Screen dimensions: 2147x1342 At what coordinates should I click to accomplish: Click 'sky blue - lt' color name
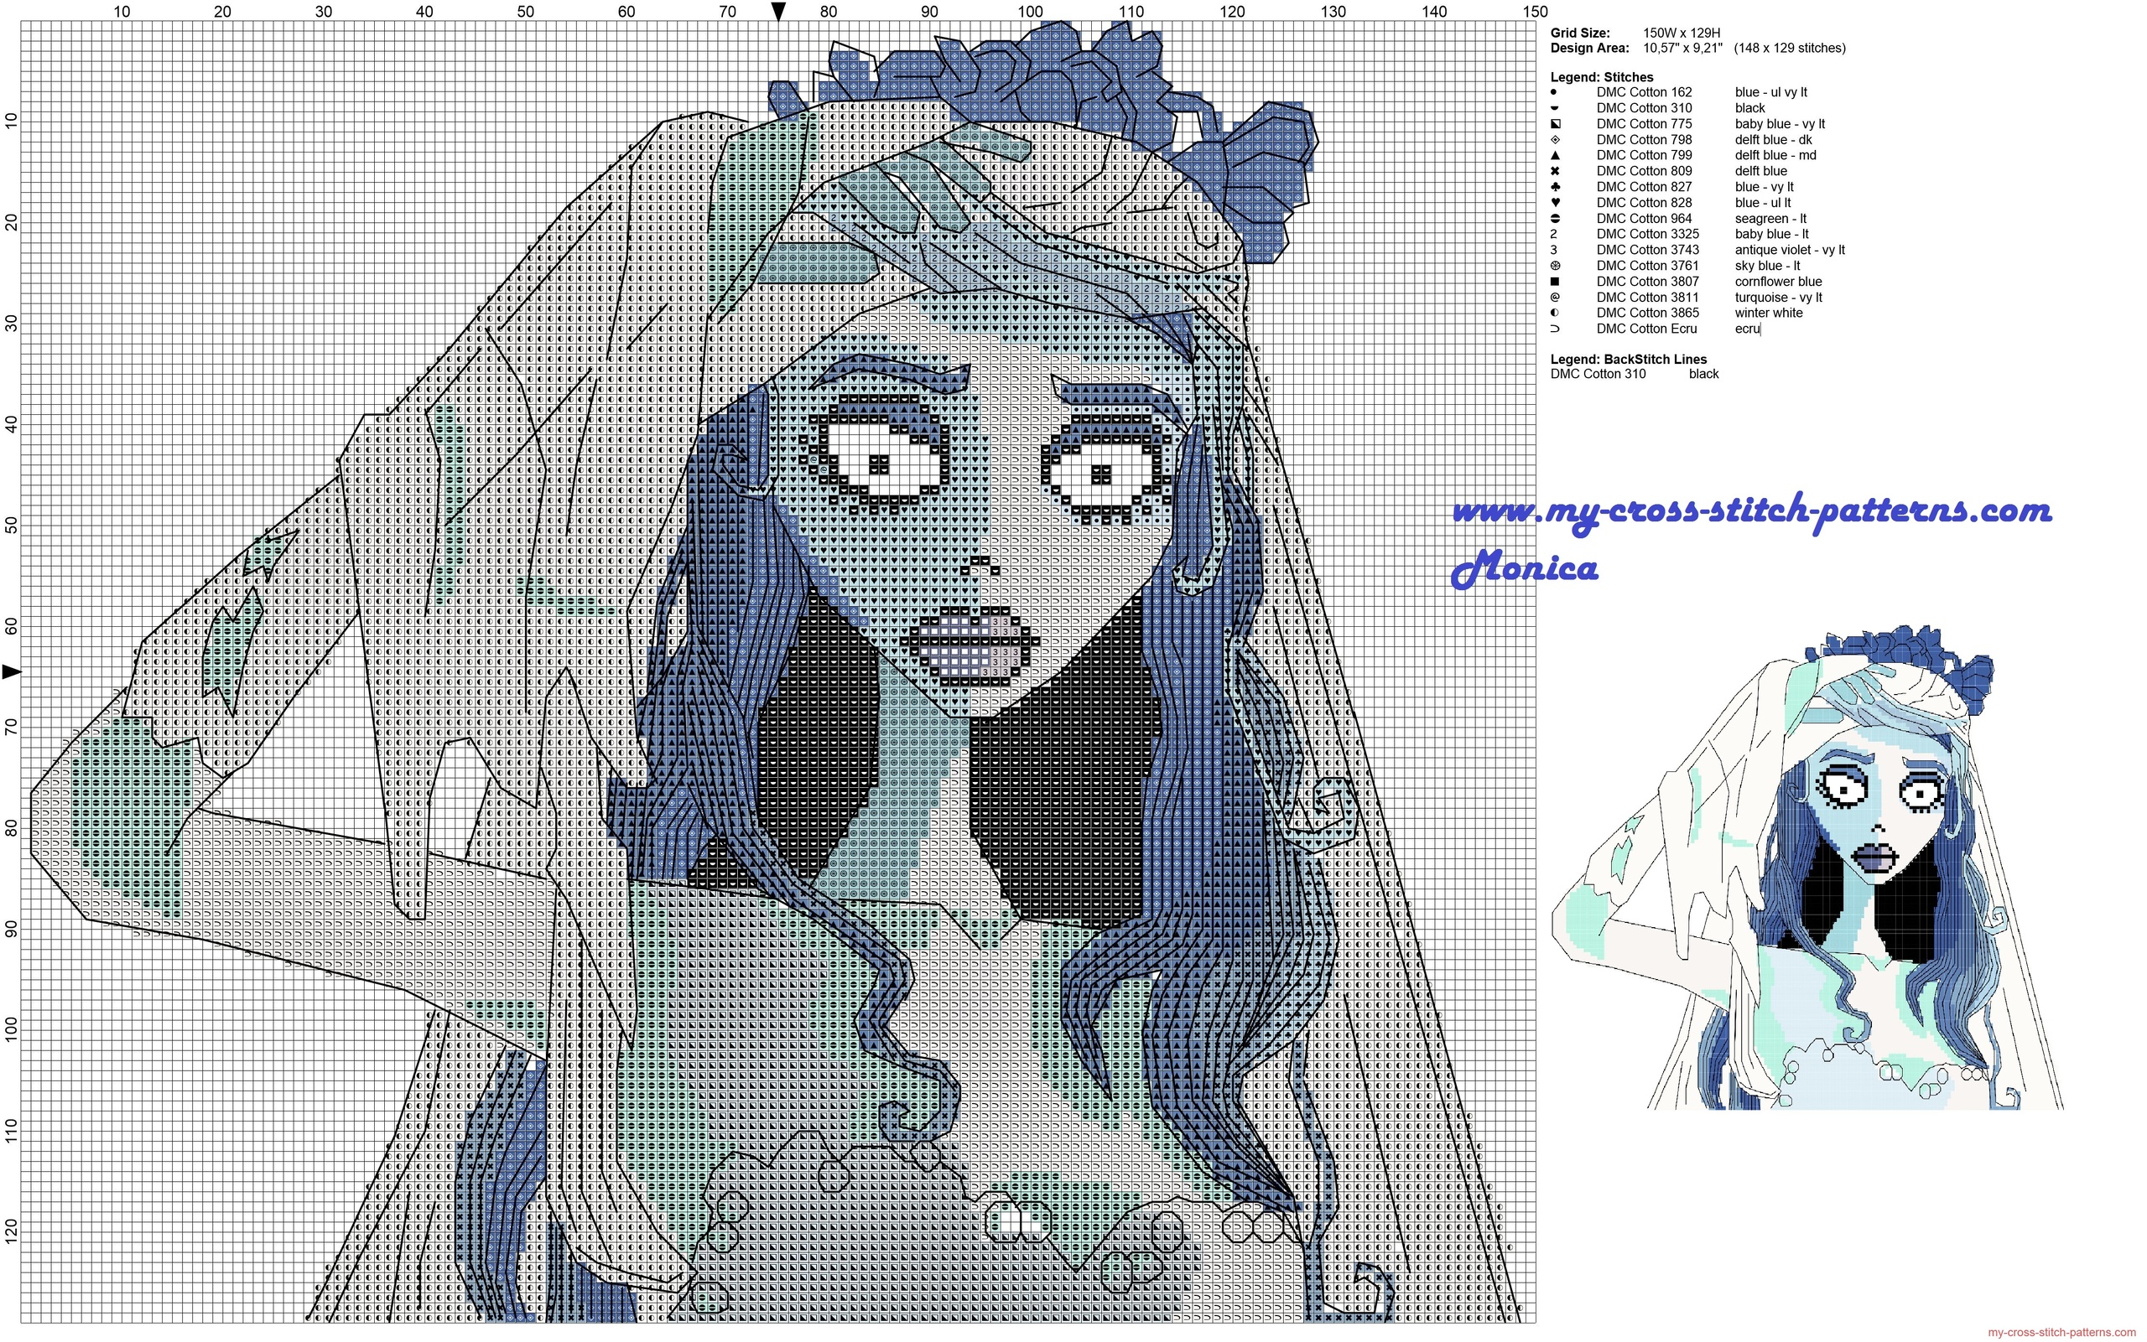[x=1767, y=267]
